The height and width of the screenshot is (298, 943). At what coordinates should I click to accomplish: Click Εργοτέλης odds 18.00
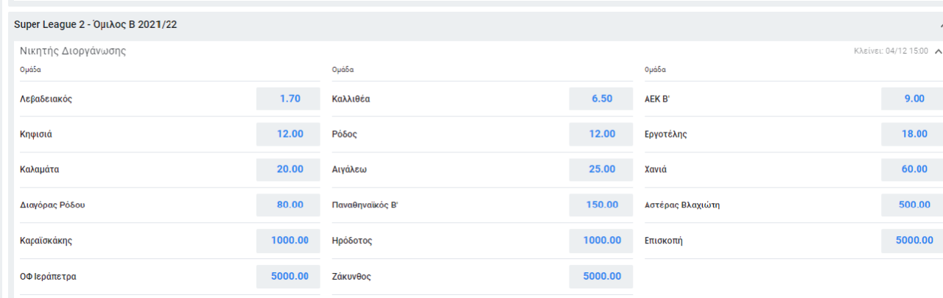(x=913, y=134)
